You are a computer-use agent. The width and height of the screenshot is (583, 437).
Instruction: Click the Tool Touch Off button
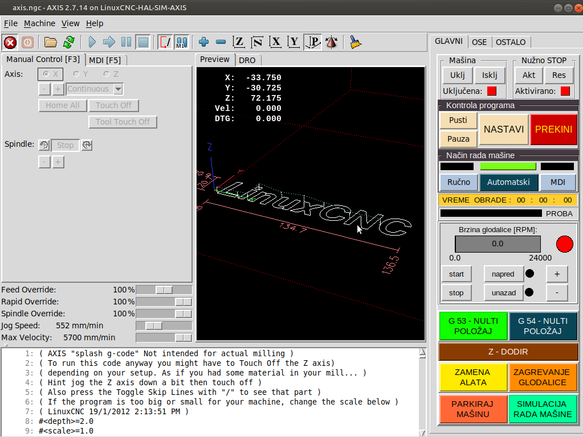[x=123, y=122]
